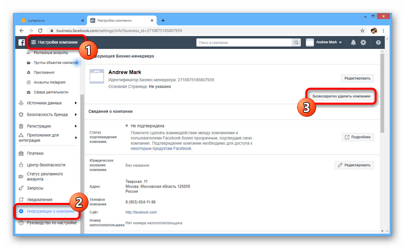Bookmark this page with star icon

click(362, 31)
